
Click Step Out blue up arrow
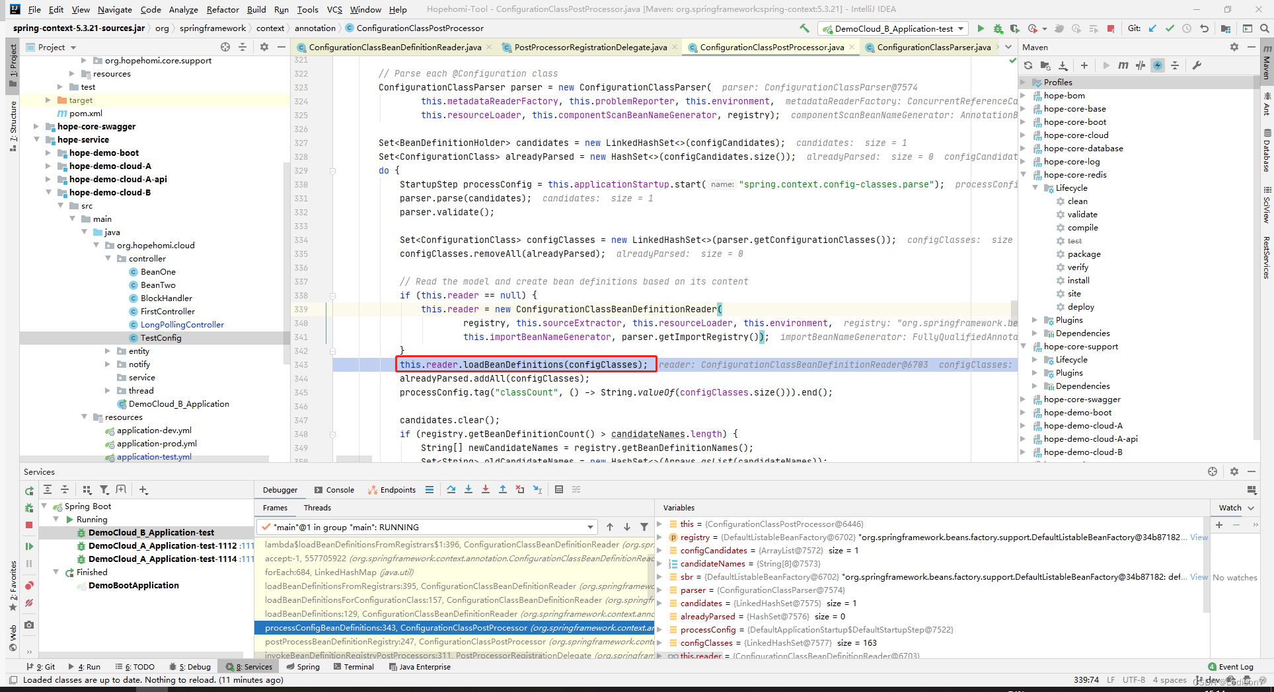(x=503, y=489)
